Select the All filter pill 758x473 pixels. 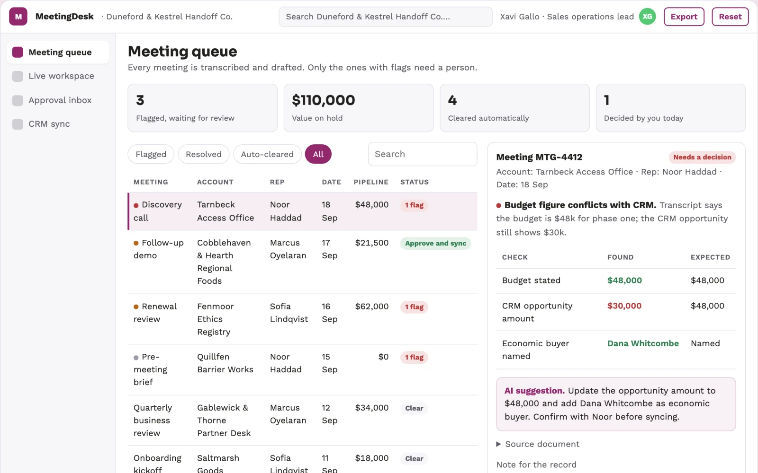click(x=318, y=154)
